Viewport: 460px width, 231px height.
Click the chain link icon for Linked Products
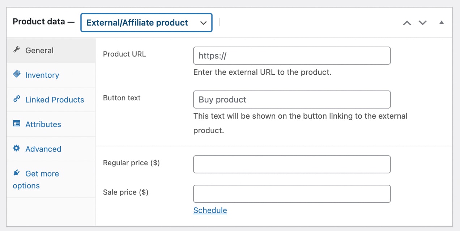point(17,99)
